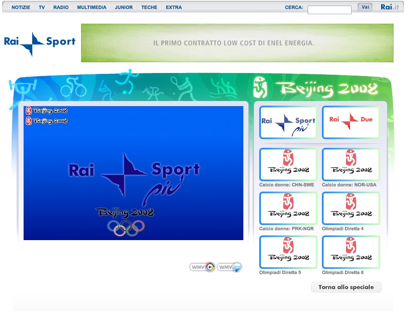Screen dimensions: 406x311
Task: Open the Calcio donne PRK-NGR stream thumbnail
Action: click(288, 208)
